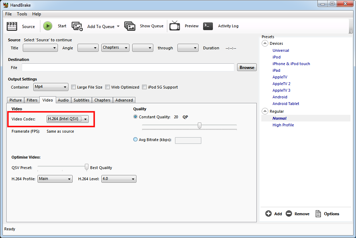Switch to the Picture tab
The height and width of the screenshot is (238, 356).
click(x=15, y=100)
